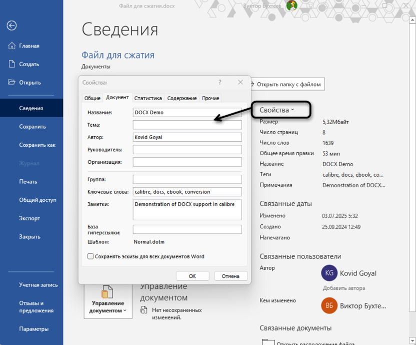The height and width of the screenshot is (345, 416).
Task: Close the Свойства dialog with X
Action: coord(240,83)
